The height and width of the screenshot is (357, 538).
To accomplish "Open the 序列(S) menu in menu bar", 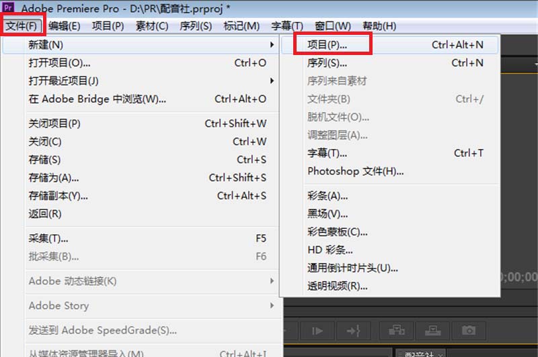I will [x=196, y=26].
